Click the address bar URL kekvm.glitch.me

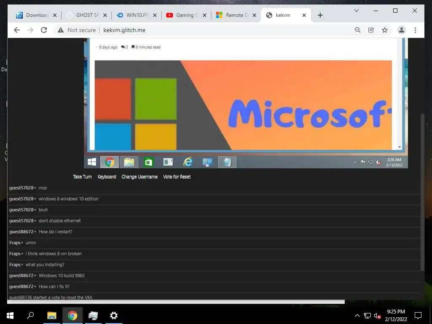tap(124, 30)
